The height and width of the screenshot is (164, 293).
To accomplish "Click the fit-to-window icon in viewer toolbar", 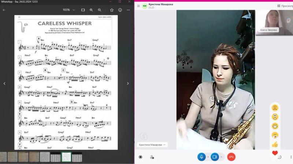I will pos(83,10).
